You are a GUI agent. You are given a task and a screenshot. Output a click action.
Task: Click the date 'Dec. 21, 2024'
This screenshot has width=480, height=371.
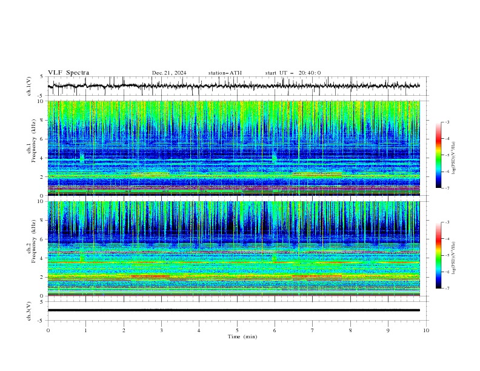[169, 73]
